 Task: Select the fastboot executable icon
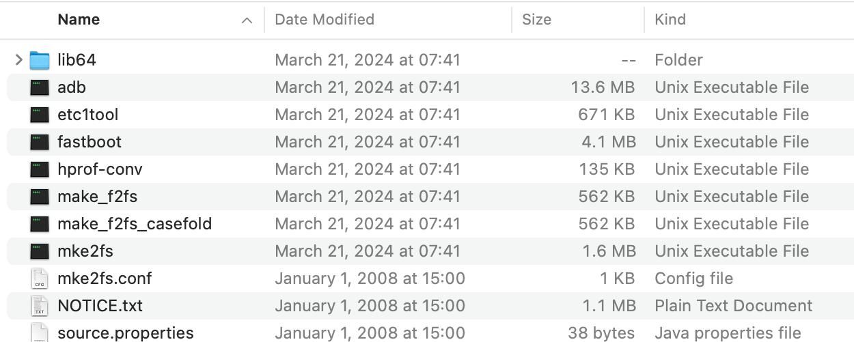pos(40,142)
